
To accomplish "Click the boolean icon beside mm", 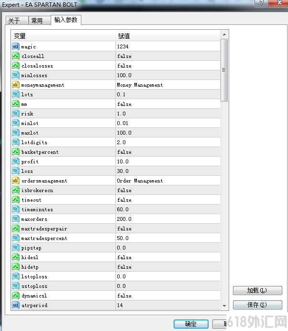I will pos(16,104).
